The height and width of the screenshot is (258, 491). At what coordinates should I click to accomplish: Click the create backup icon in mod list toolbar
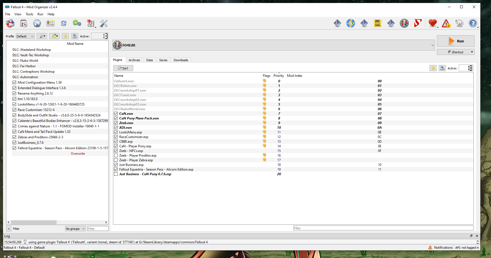pyautogui.click(x=75, y=36)
